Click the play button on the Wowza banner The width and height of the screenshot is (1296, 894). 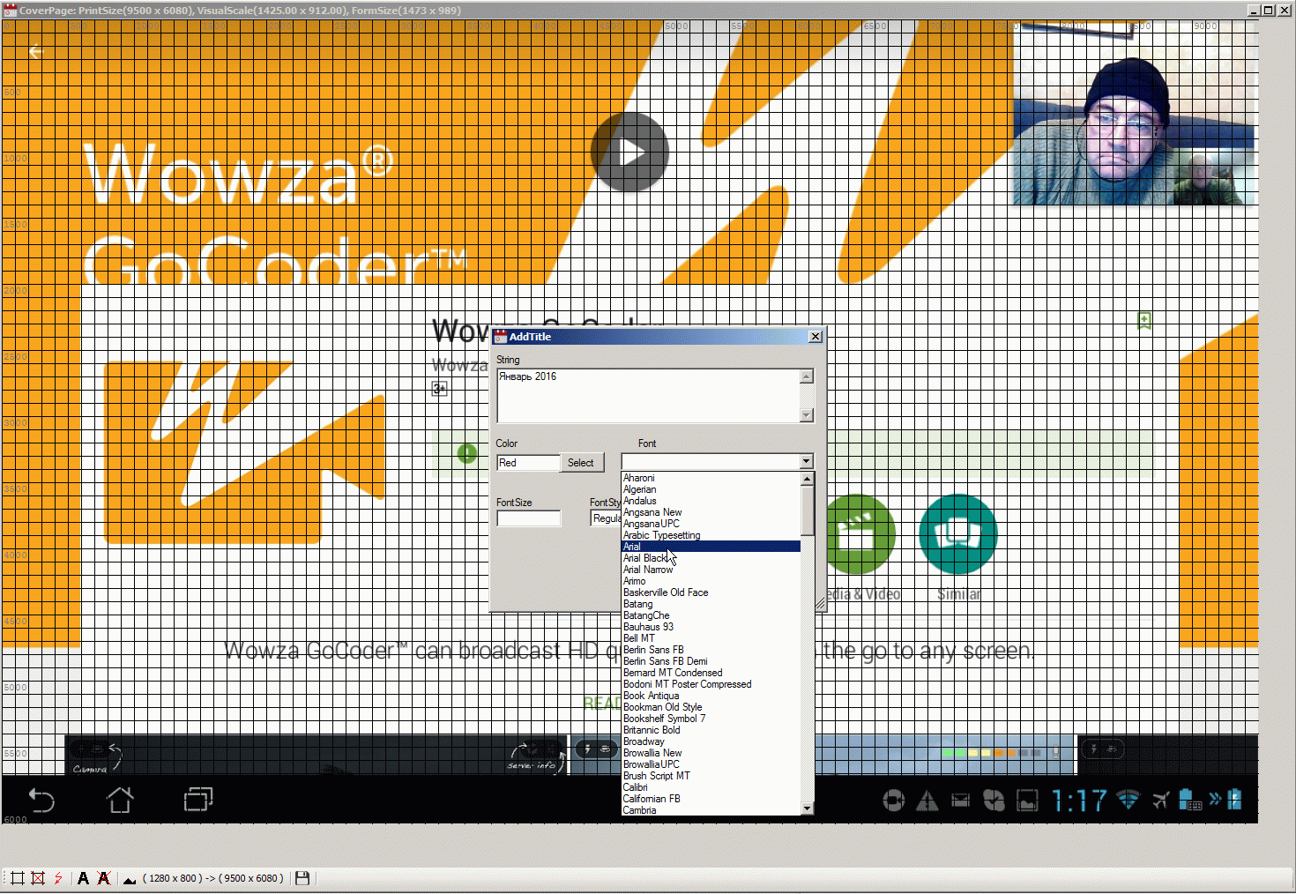[x=629, y=153]
